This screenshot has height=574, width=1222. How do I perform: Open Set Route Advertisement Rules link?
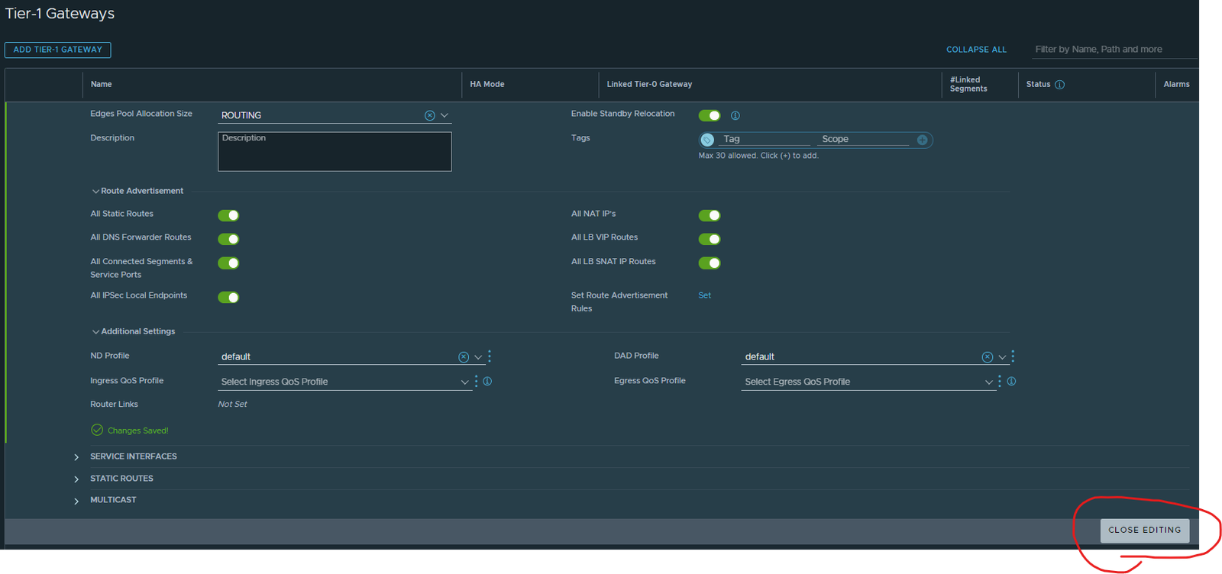click(x=705, y=295)
